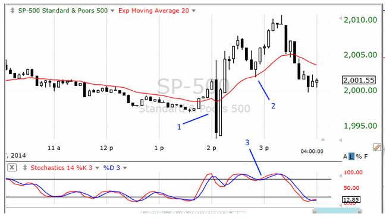This screenshot has width=386, height=220.
Task: Click the current price label 2,001.55
Action: [x=359, y=80]
